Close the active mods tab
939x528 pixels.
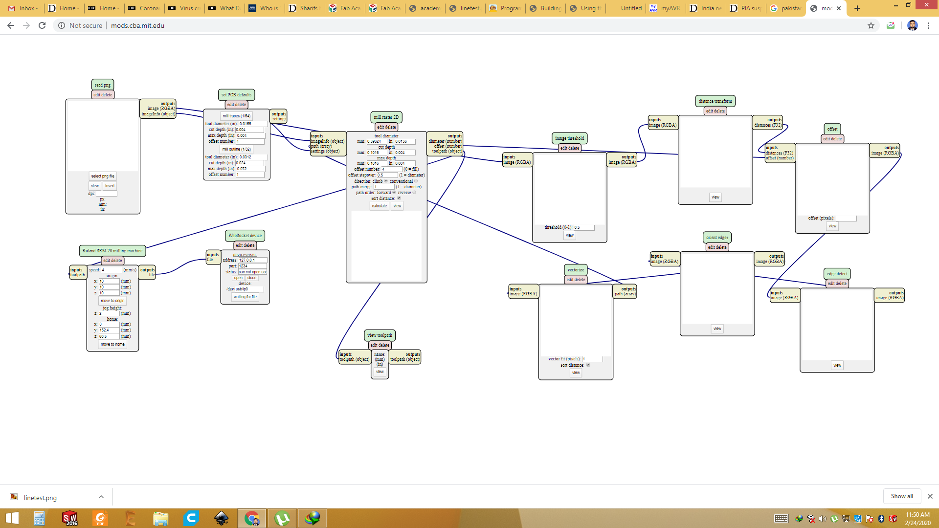839,8
